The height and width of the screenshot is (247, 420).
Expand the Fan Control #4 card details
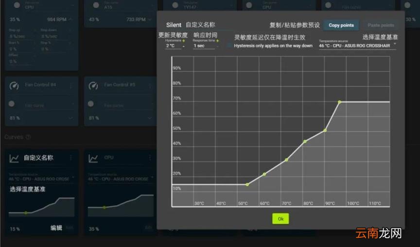point(70,118)
